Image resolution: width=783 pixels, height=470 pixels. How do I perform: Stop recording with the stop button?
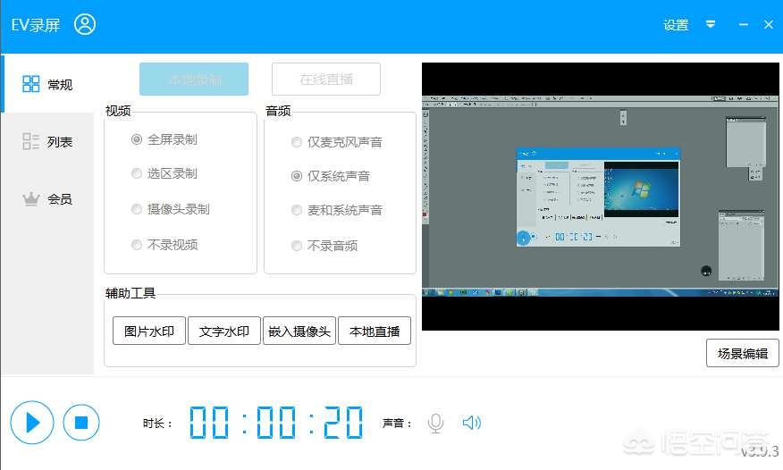(81, 423)
